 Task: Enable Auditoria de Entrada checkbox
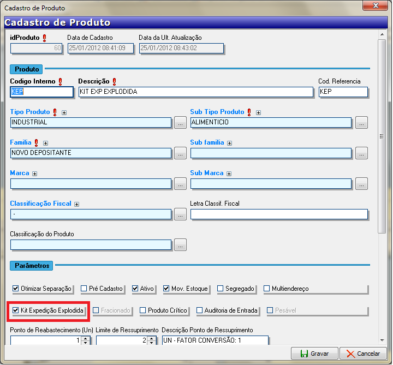point(199,310)
